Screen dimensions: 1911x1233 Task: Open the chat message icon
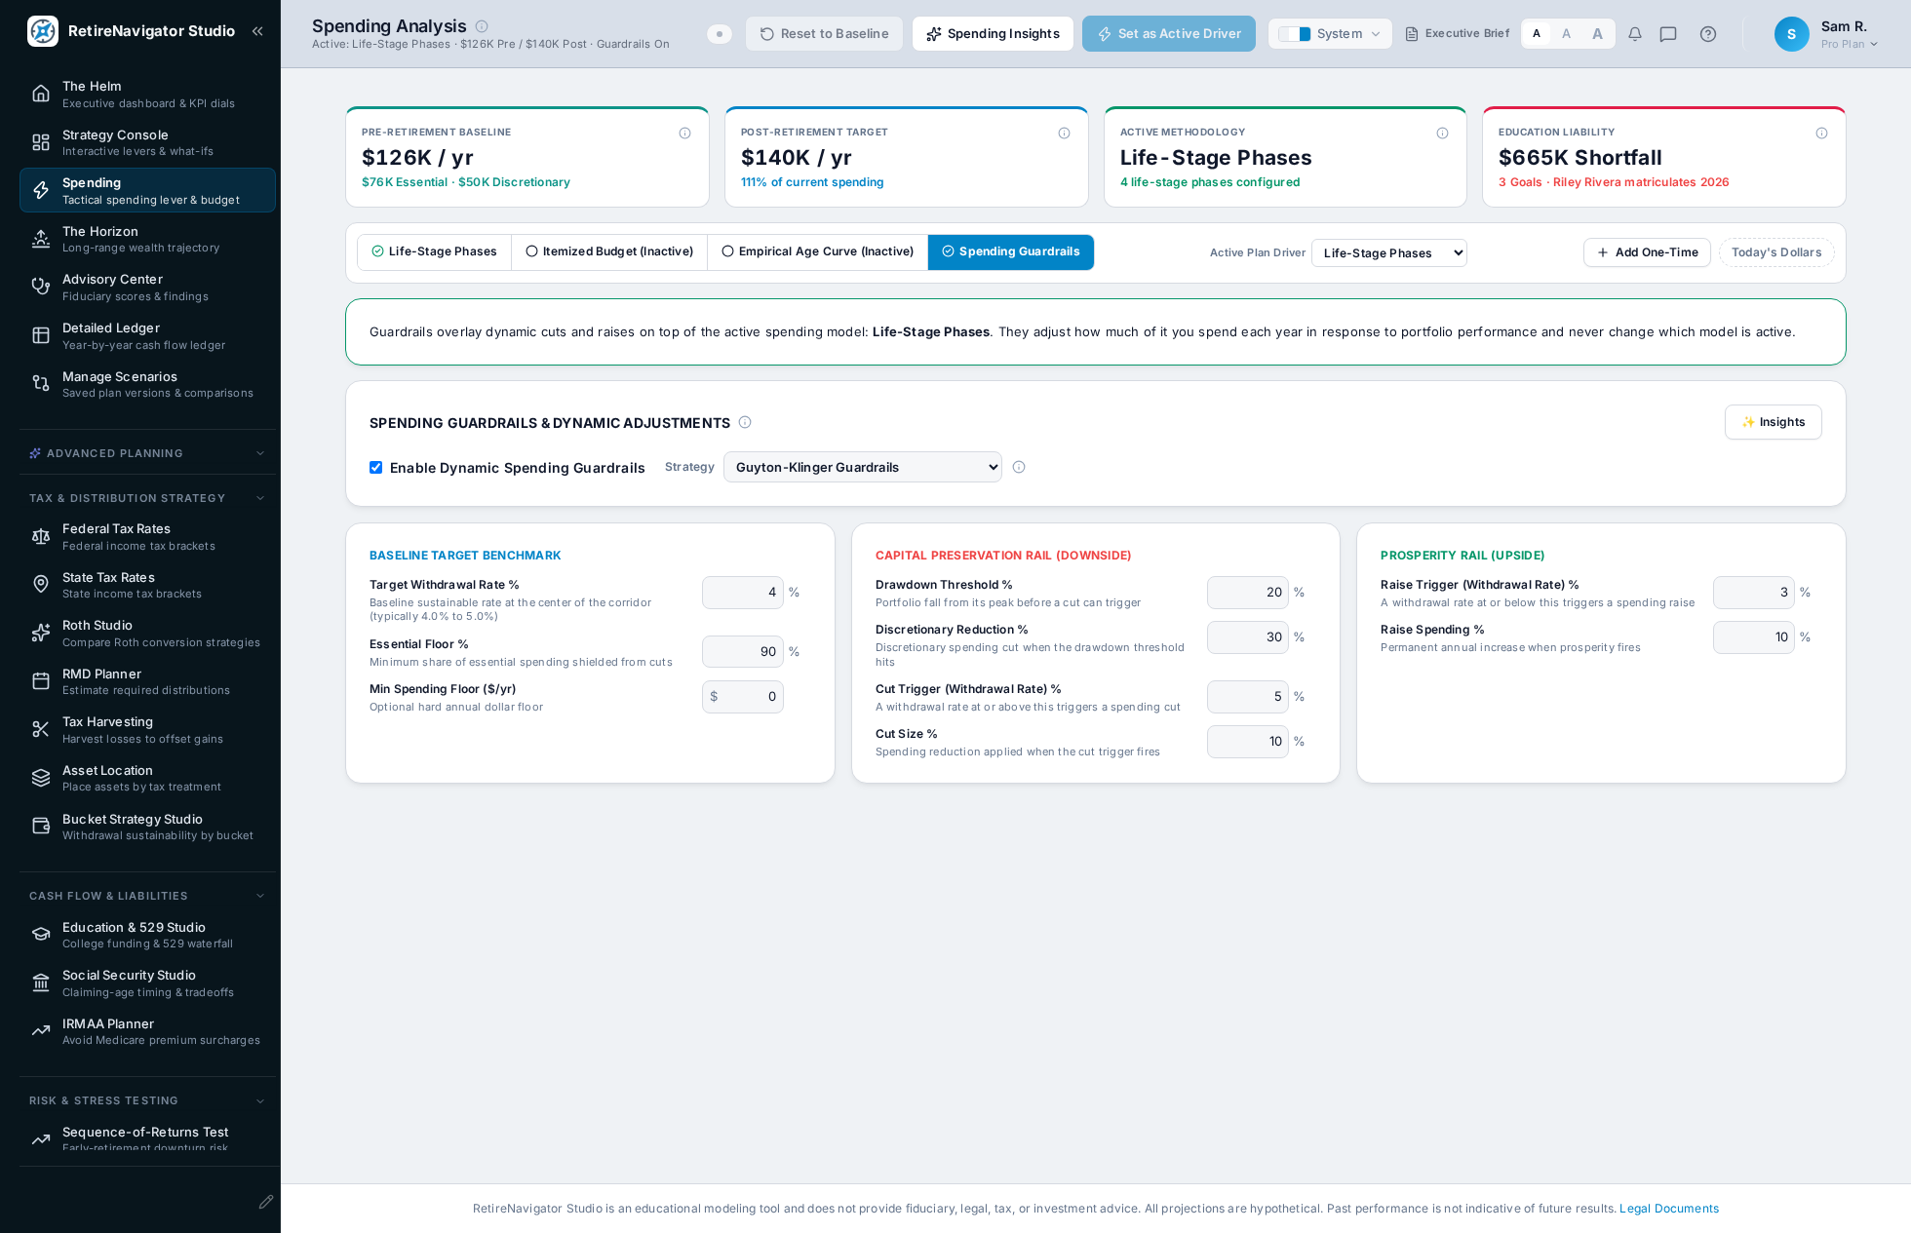point(1668,34)
